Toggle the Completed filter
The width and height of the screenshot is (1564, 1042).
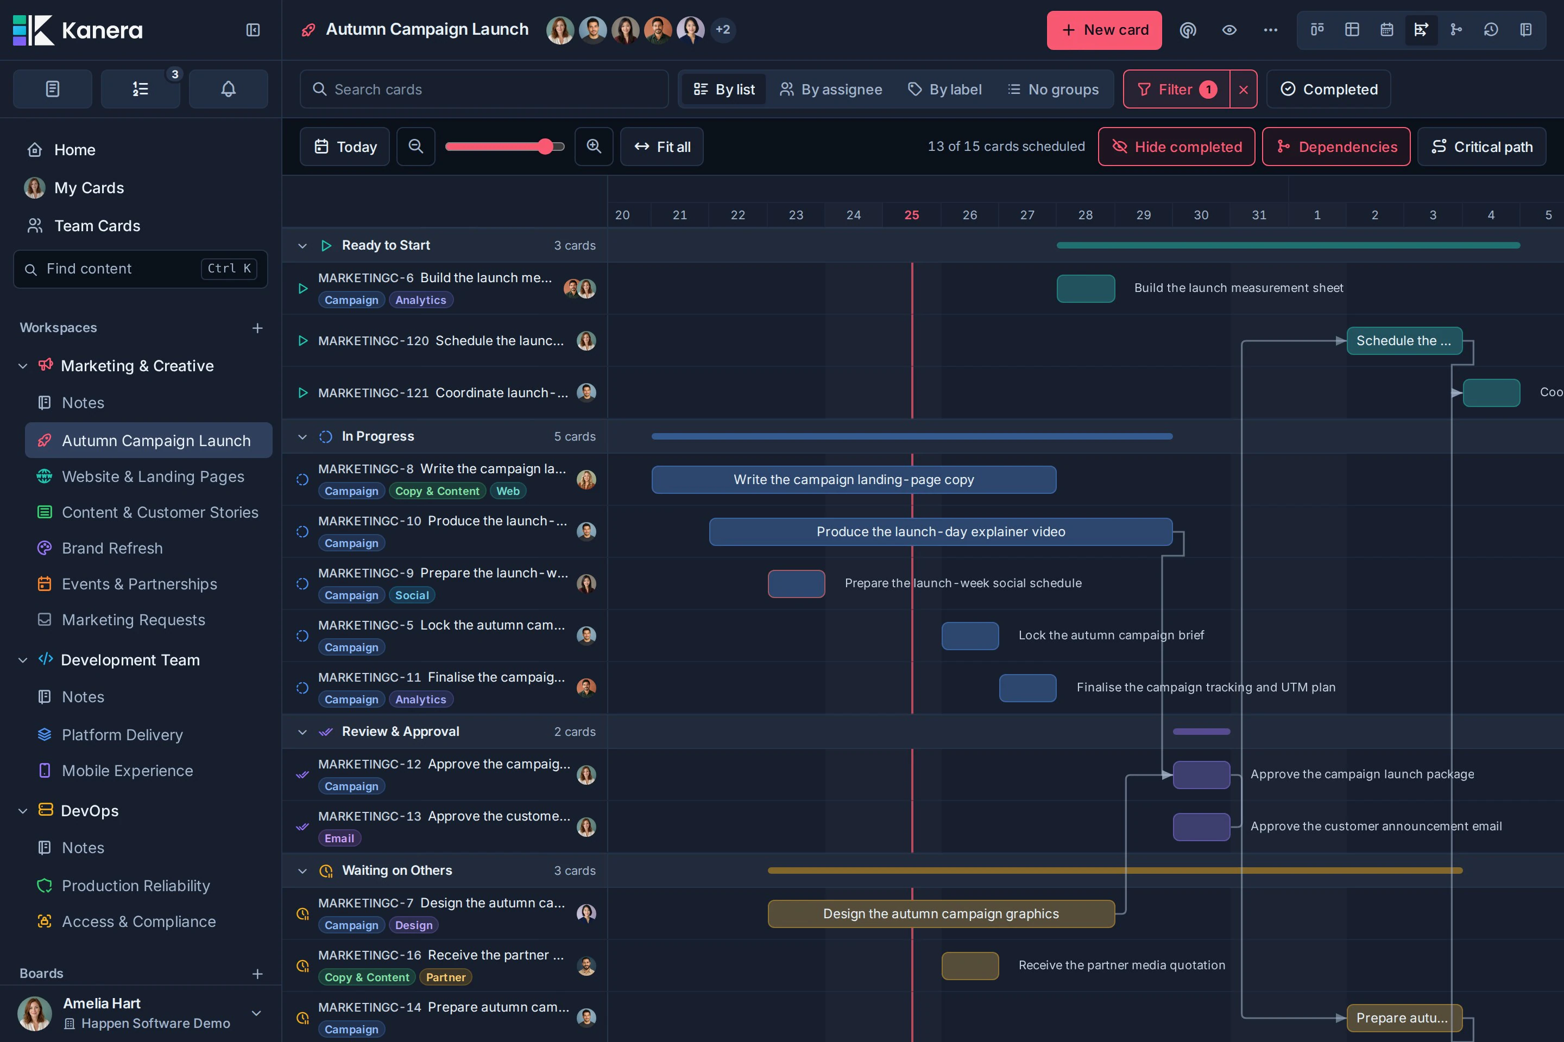(1329, 89)
